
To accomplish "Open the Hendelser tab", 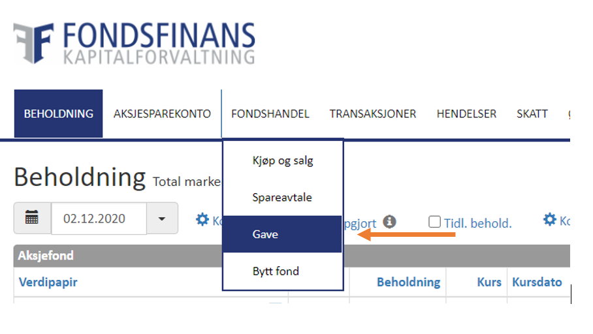I will pos(467,114).
